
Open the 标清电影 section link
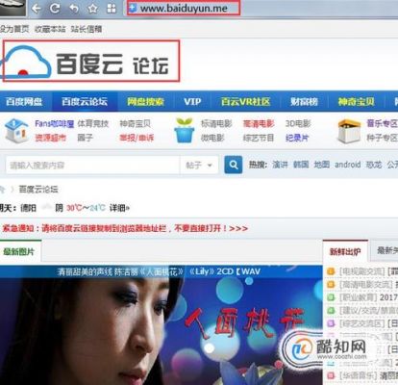point(216,123)
